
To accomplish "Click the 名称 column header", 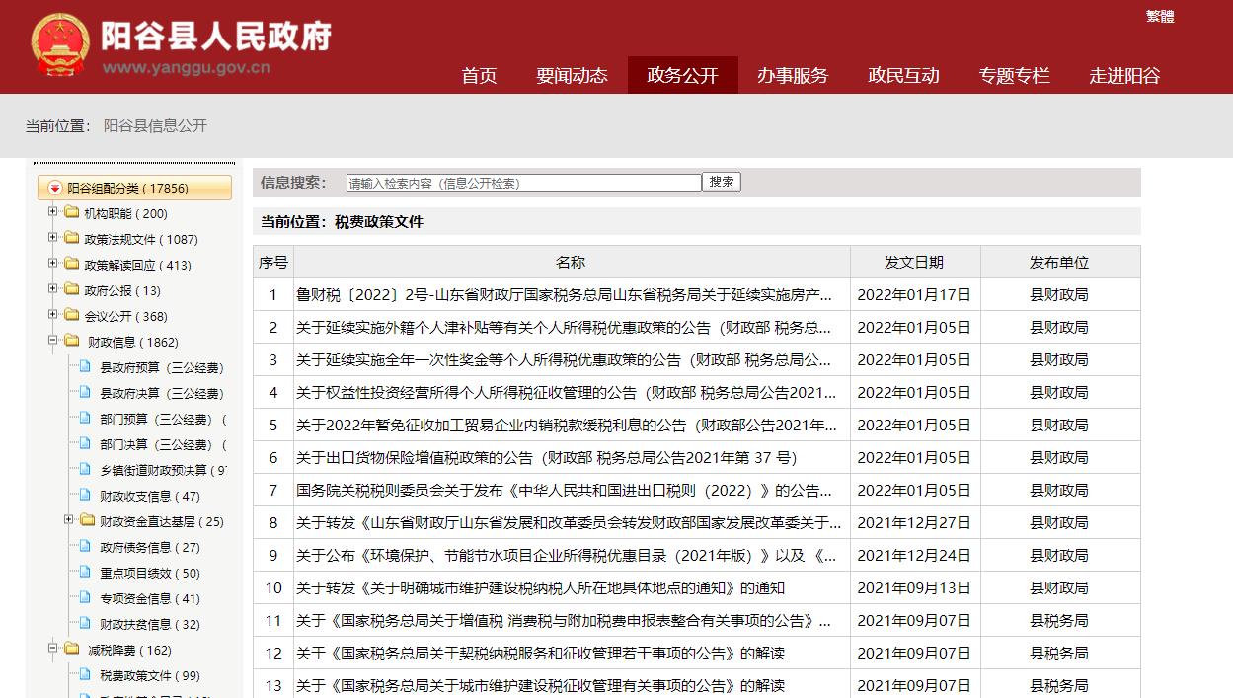I will (x=571, y=262).
